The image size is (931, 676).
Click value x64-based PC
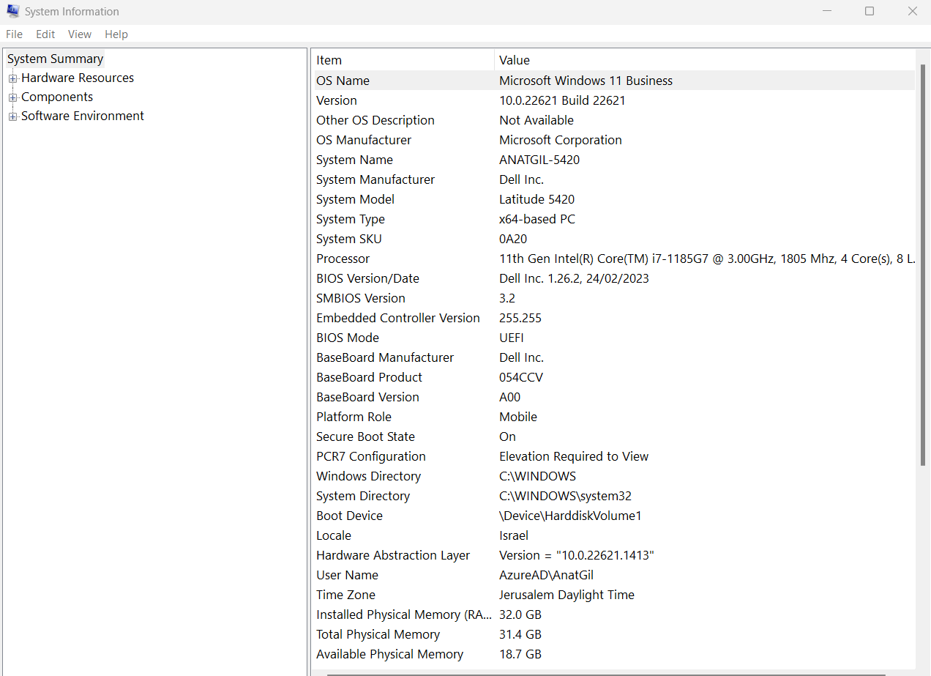pos(537,219)
